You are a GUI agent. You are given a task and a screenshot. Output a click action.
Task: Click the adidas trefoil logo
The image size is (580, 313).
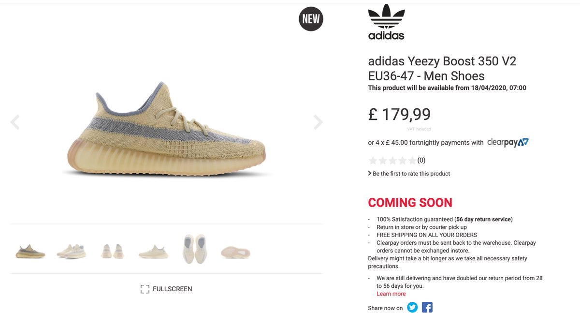386,22
